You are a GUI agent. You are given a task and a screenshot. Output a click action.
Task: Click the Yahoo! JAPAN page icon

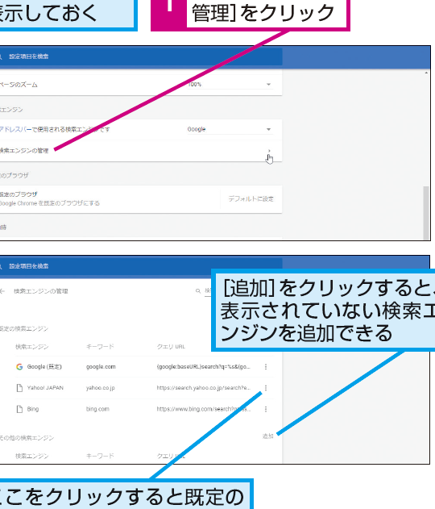point(19,388)
